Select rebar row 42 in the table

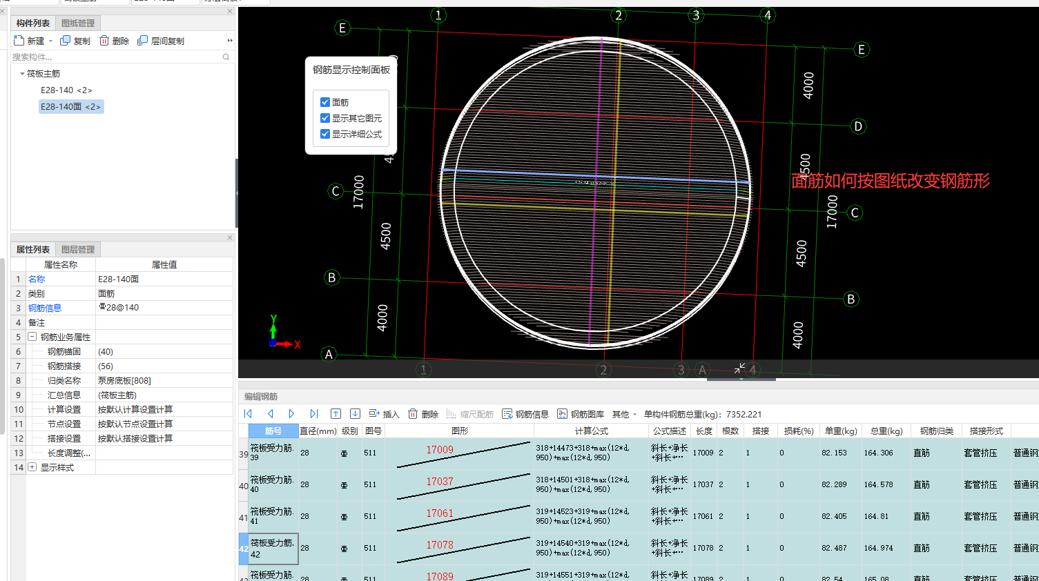coord(243,549)
